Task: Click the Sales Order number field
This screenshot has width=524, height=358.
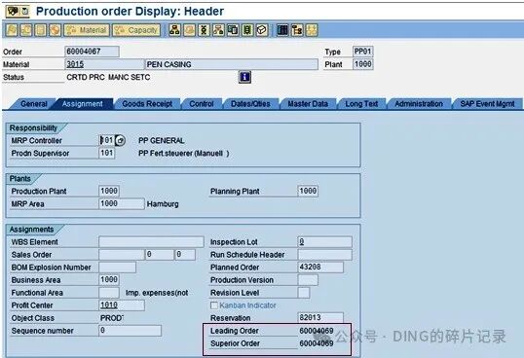Action: click(122, 254)
